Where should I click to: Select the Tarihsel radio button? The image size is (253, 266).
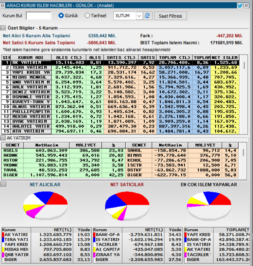[x=87, y=16]
